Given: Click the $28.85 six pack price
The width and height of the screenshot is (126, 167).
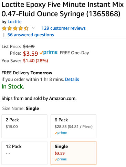Looking at the screenshot, I should (61, 127).
